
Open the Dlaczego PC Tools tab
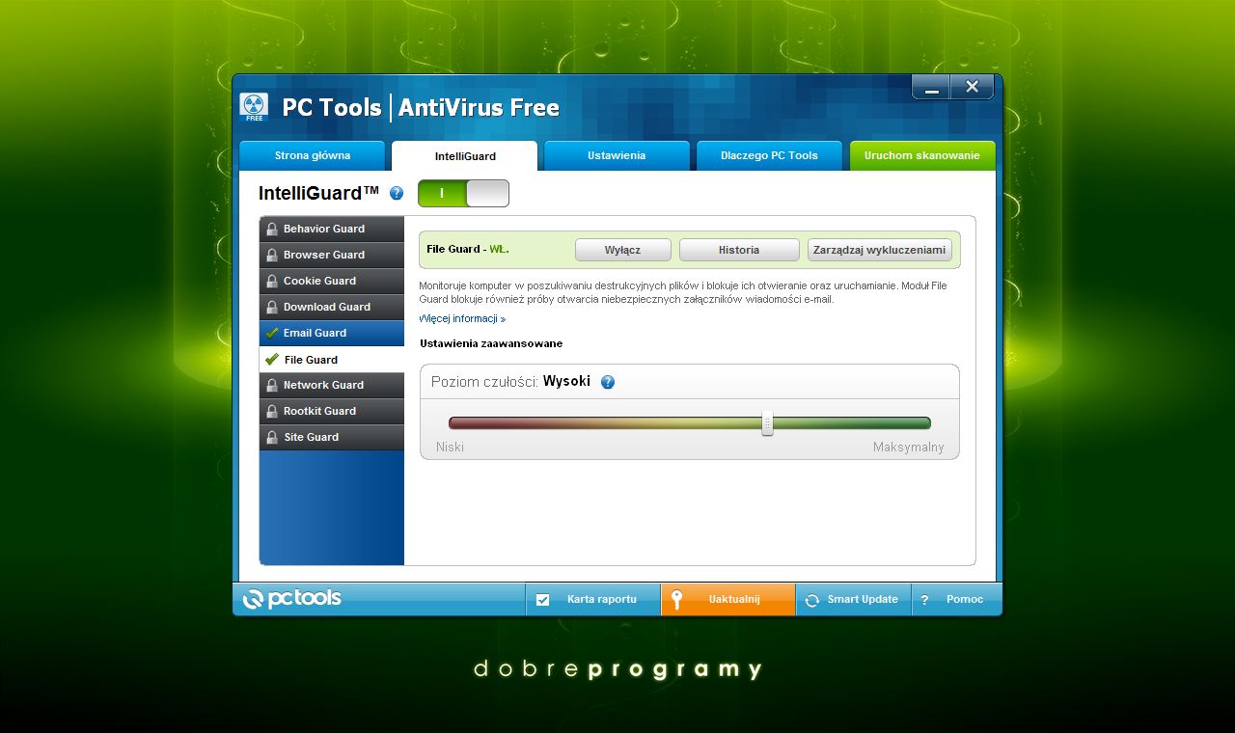(x=769, y=155)
